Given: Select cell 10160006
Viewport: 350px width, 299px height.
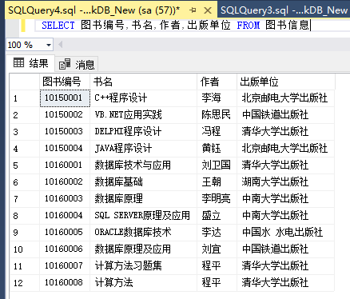Looking at the screenshot, I should (x=65, y=249).
